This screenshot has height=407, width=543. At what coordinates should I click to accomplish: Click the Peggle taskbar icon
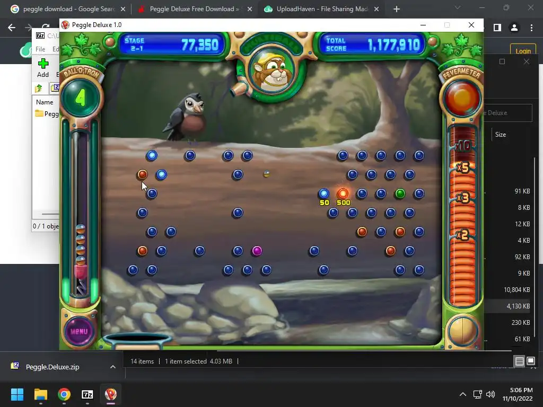pyautogui.click(x=111, y=394)
